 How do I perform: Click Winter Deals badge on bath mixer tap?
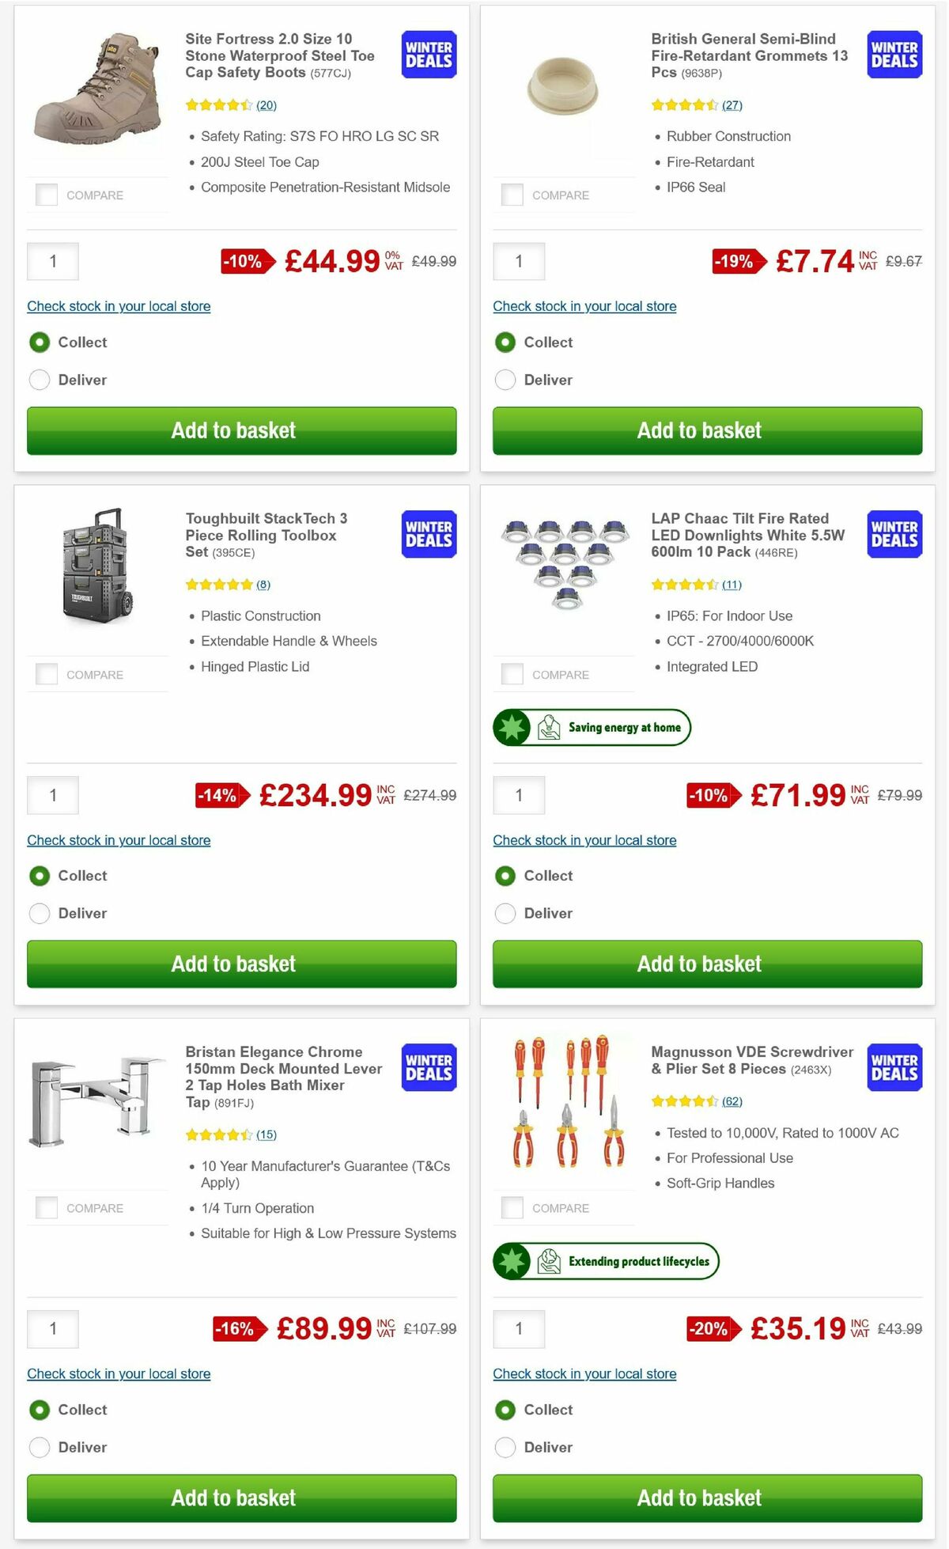(x=427, y=1067)
